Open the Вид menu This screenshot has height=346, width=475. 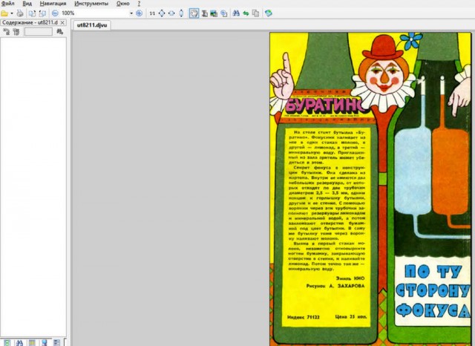[x=27, y=4]
